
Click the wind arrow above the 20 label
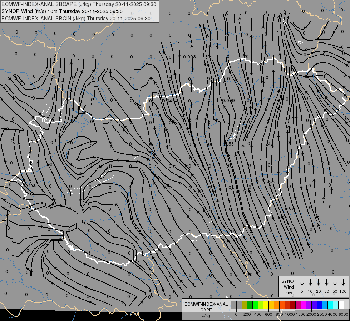point(318,282)
